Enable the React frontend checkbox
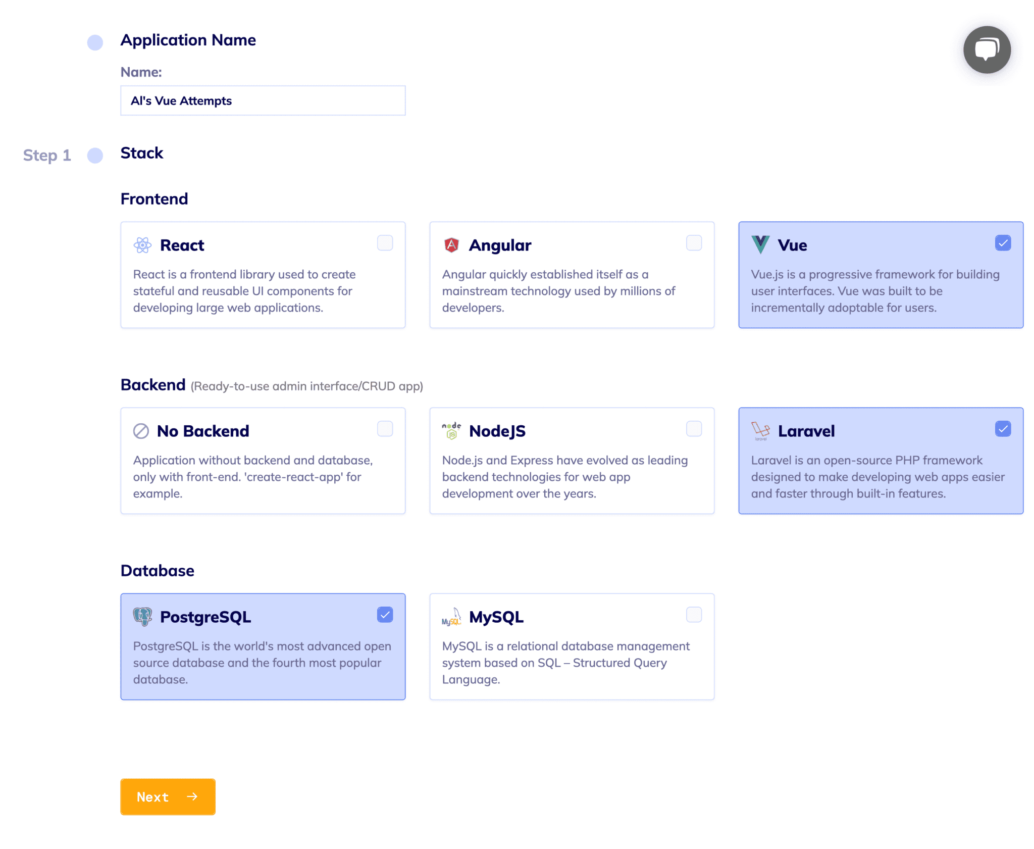The width and height of the screenshot is (1034, 849). coord(385,243)
